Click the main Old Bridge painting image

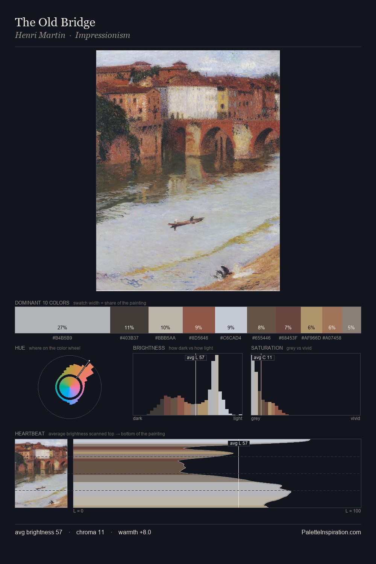pos(188,171)
